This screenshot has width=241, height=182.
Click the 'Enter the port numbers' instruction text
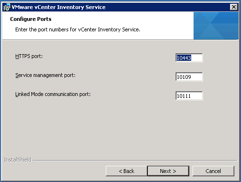coord(78,29)
